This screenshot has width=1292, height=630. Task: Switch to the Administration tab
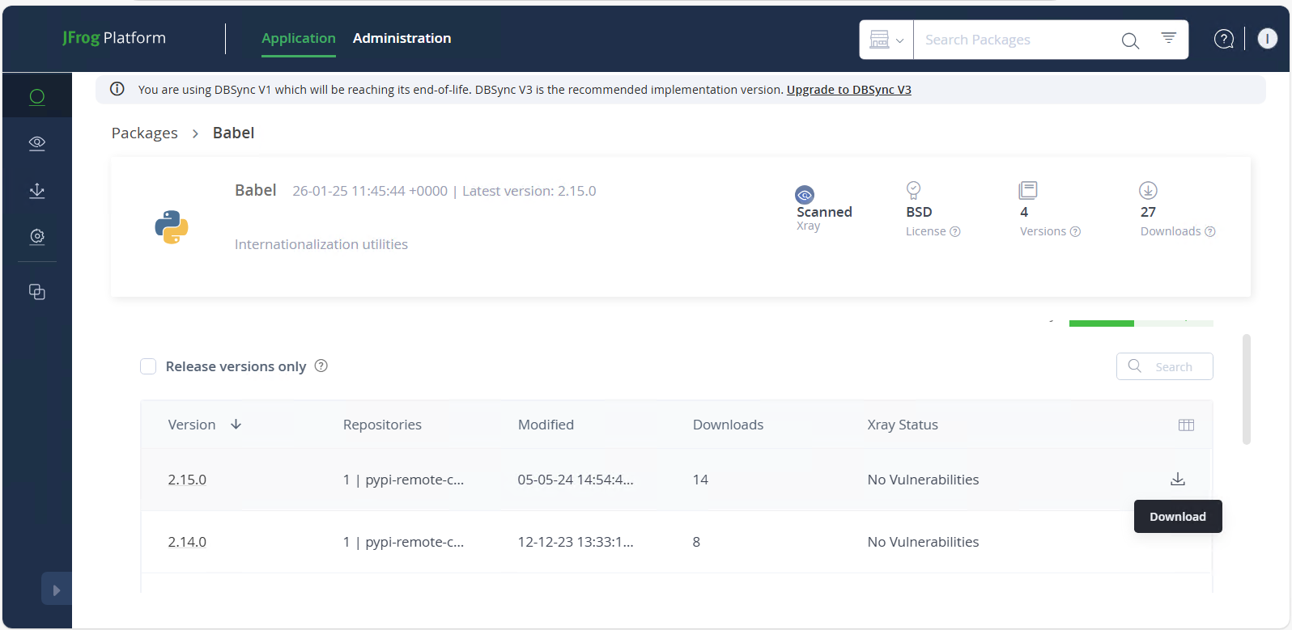tap(402, 38)
